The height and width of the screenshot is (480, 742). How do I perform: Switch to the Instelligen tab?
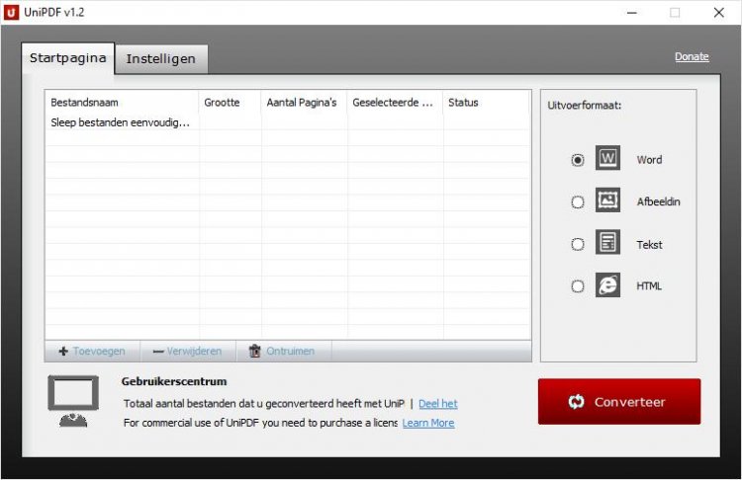(160, 58)
